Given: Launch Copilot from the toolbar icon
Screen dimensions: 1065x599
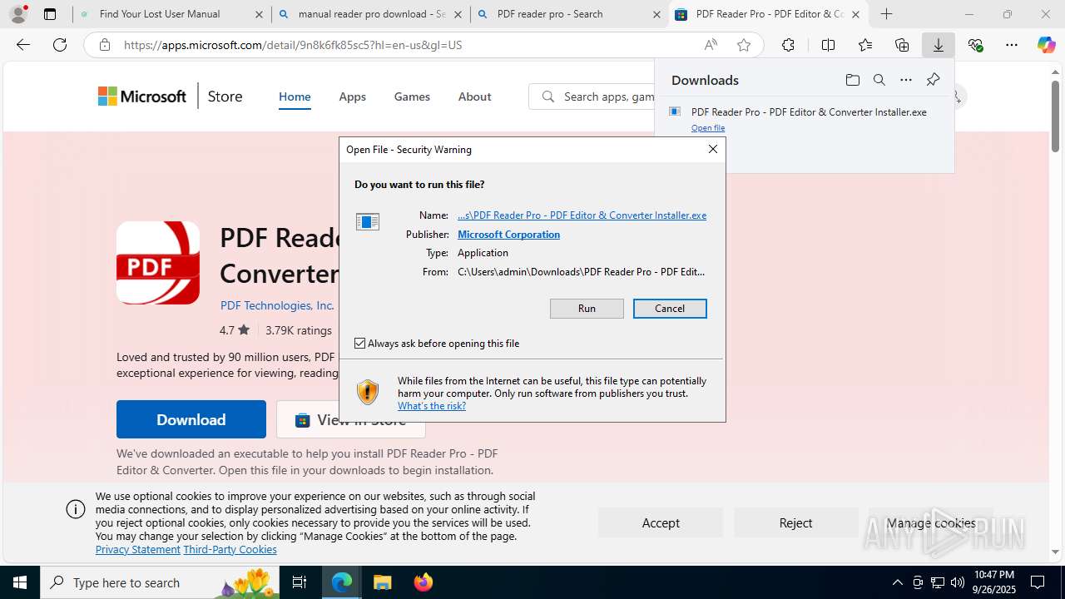Looking at the screenshot, I should pyautogui.click(x=1046, y=45).
